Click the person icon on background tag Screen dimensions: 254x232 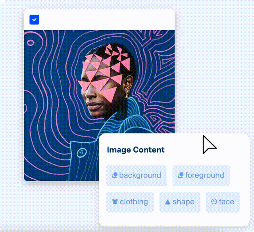click(x=115, y=175)
